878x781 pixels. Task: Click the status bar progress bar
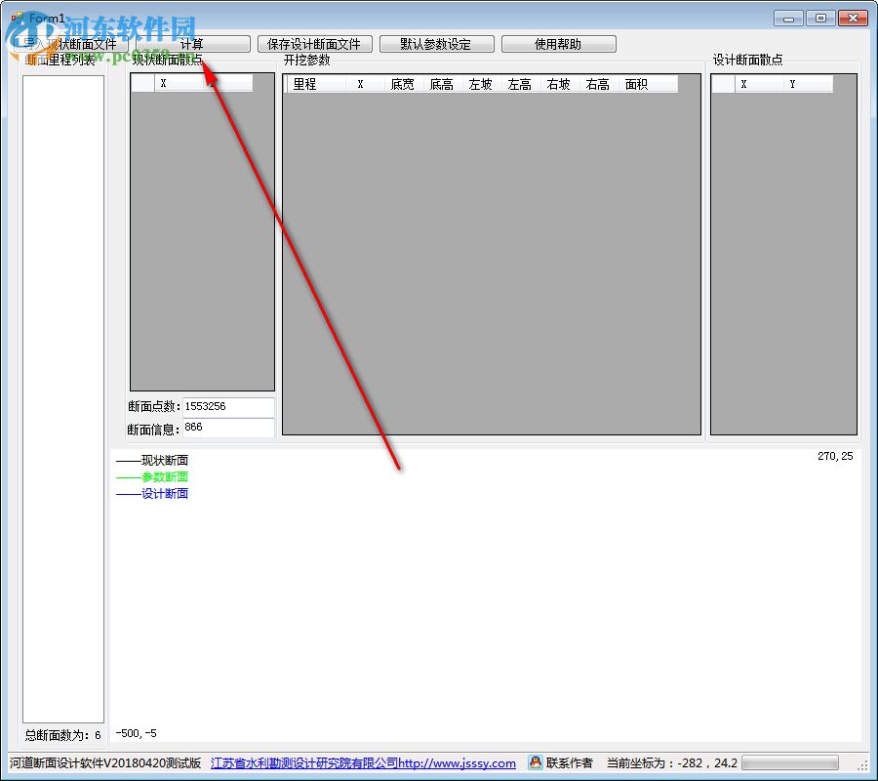pos(790,763)
